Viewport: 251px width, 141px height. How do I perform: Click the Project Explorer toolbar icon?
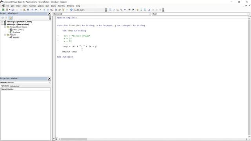[x=56, y=10]
